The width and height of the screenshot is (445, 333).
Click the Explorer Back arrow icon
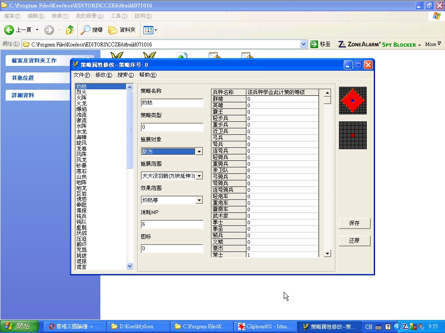[x=10, y=30]
